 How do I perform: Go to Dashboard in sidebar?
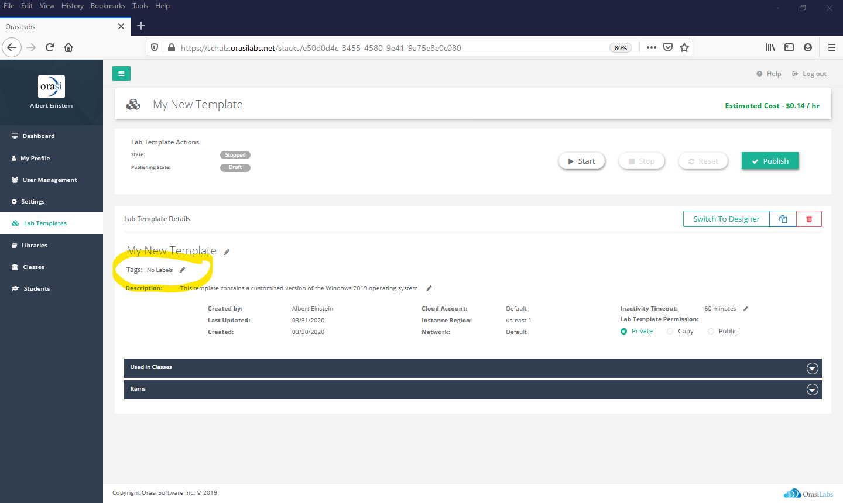[x=52, y=136]
